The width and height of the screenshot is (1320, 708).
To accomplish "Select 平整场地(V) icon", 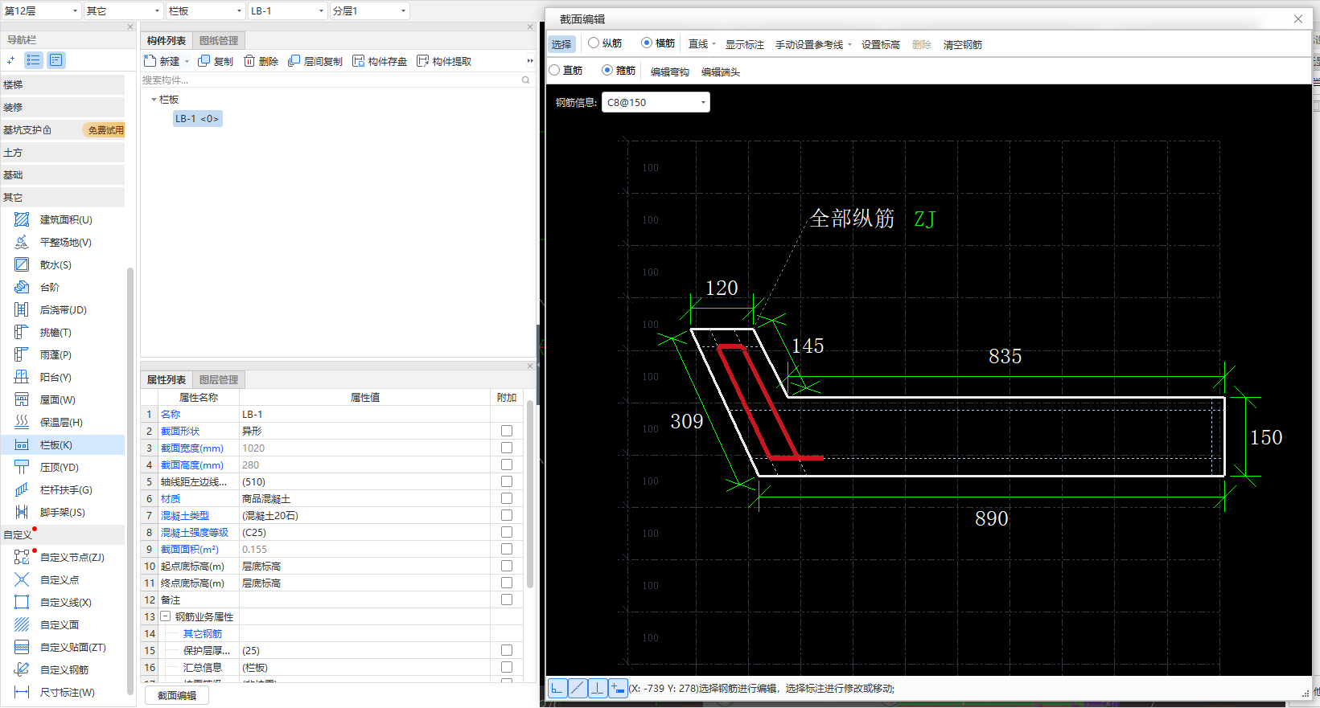I will point(22,242).
